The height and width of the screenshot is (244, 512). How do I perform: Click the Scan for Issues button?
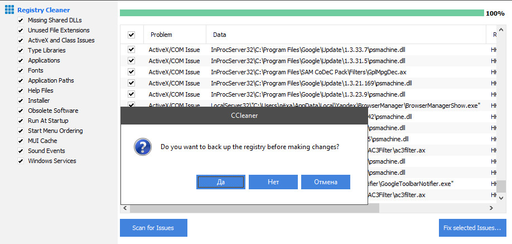[x=153, y=228]
